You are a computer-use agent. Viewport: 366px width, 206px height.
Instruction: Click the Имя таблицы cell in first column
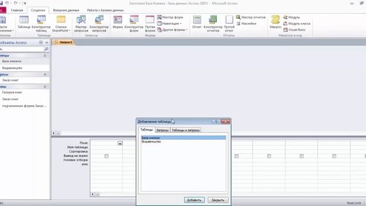[106, 148]
